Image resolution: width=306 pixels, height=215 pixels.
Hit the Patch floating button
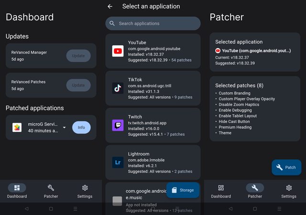[x=286, y=167]
